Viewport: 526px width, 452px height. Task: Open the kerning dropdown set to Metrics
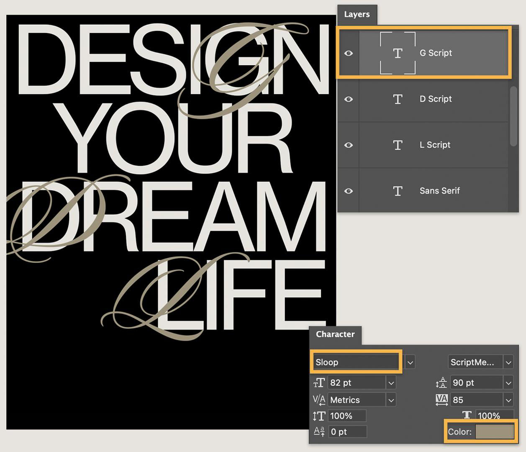(390, 400)
